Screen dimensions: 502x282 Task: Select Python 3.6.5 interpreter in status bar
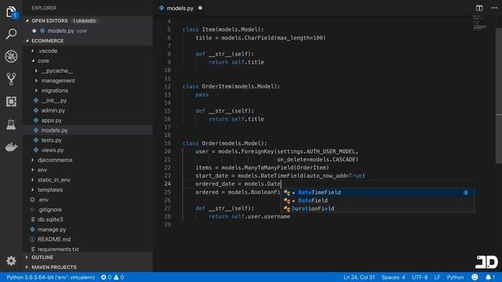tap(50, 277)
